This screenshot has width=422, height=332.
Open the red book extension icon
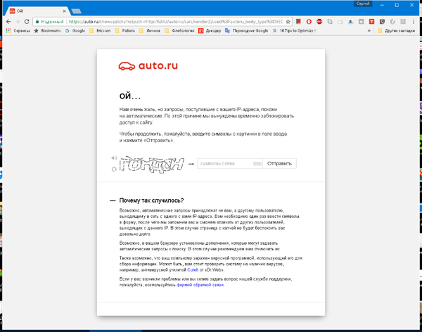[x=298, y=22]
